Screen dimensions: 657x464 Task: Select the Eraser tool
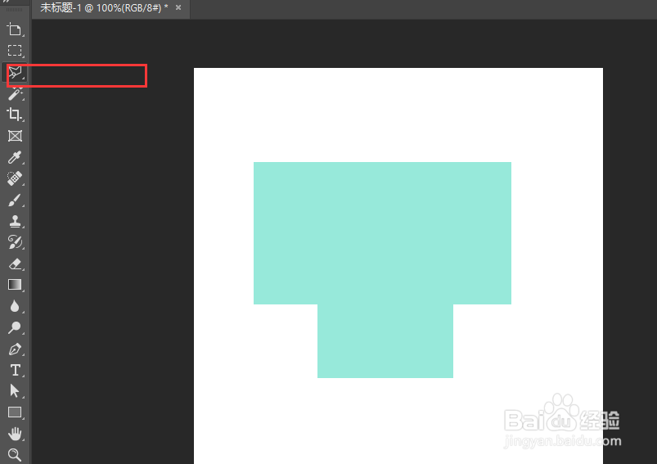(x=15, y=264)
